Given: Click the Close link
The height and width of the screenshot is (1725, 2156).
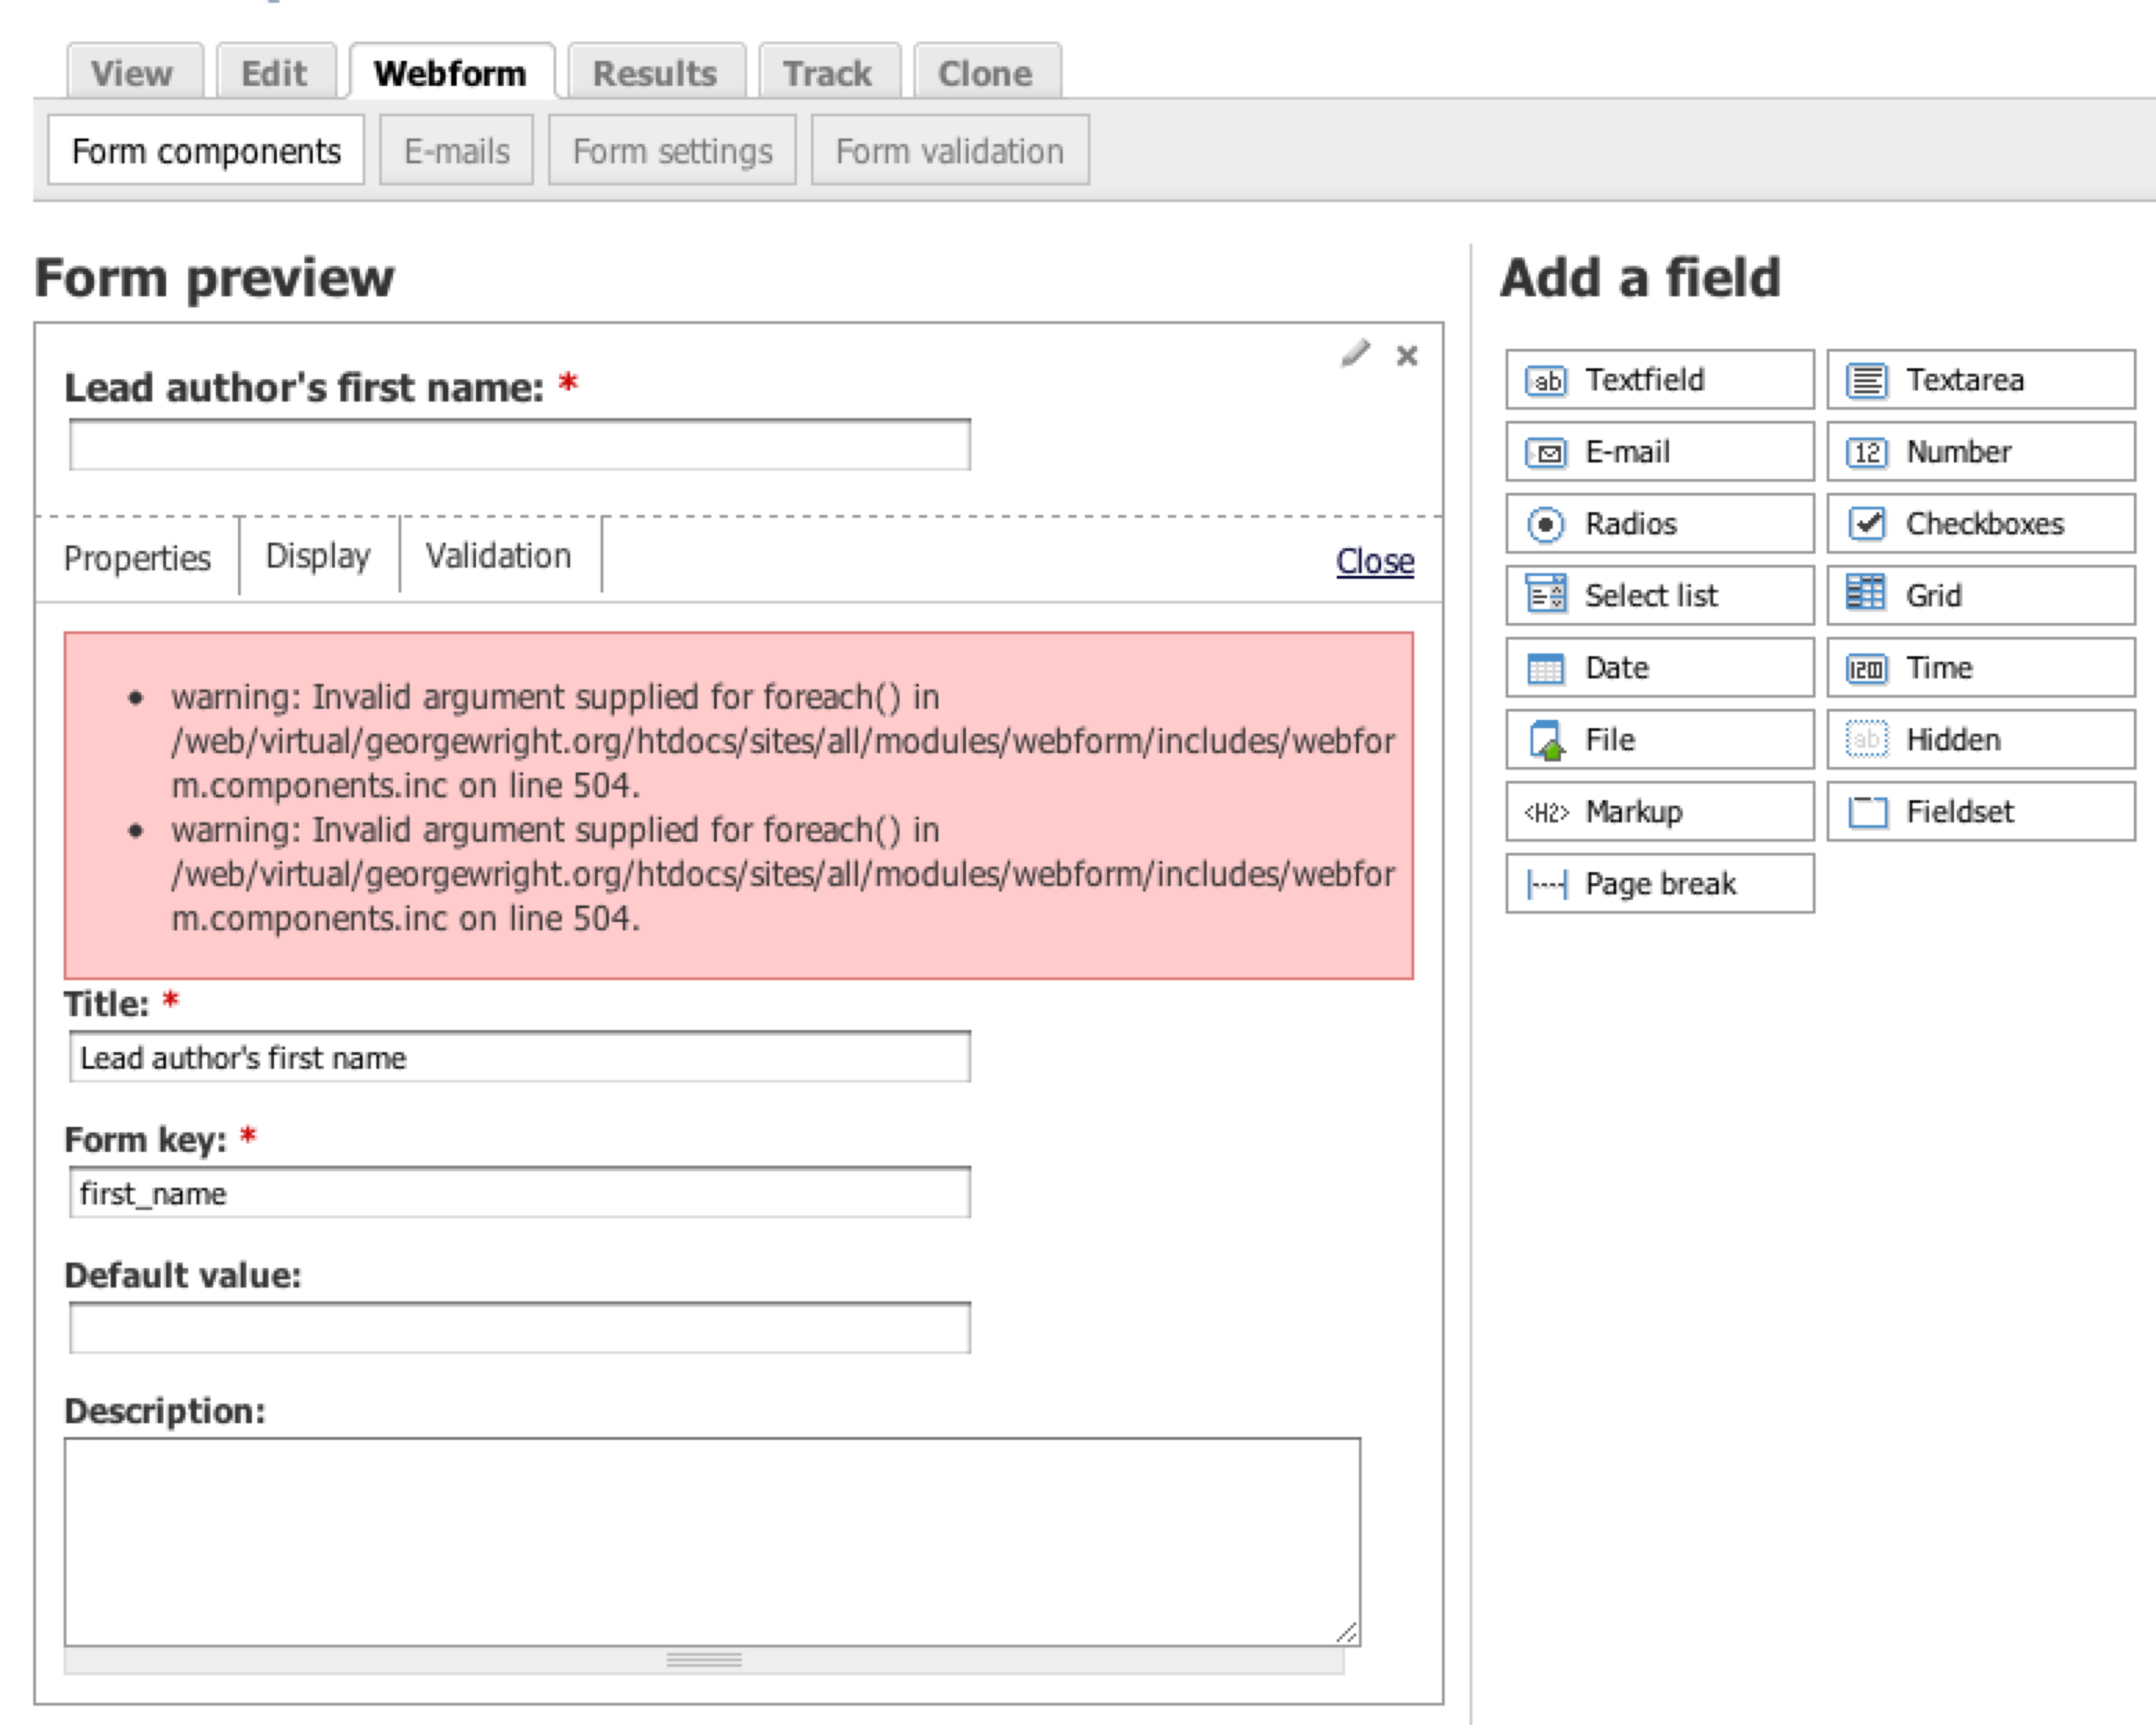Looking at the screenshot, I should click(1375, 562).
